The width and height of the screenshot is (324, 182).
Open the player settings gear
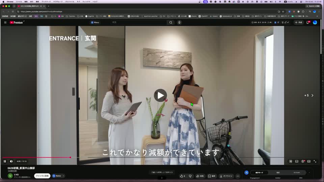(303, 161)
